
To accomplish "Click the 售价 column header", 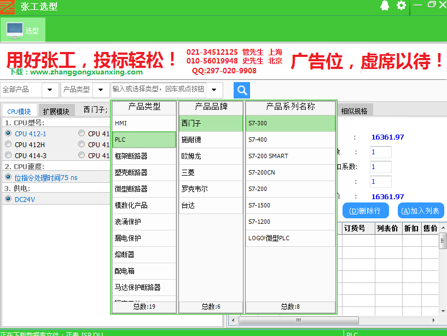I will [430, 228].
